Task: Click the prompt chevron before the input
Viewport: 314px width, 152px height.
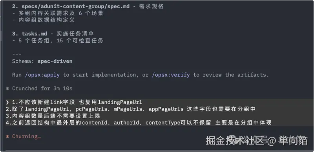Action: pos(7,102)
